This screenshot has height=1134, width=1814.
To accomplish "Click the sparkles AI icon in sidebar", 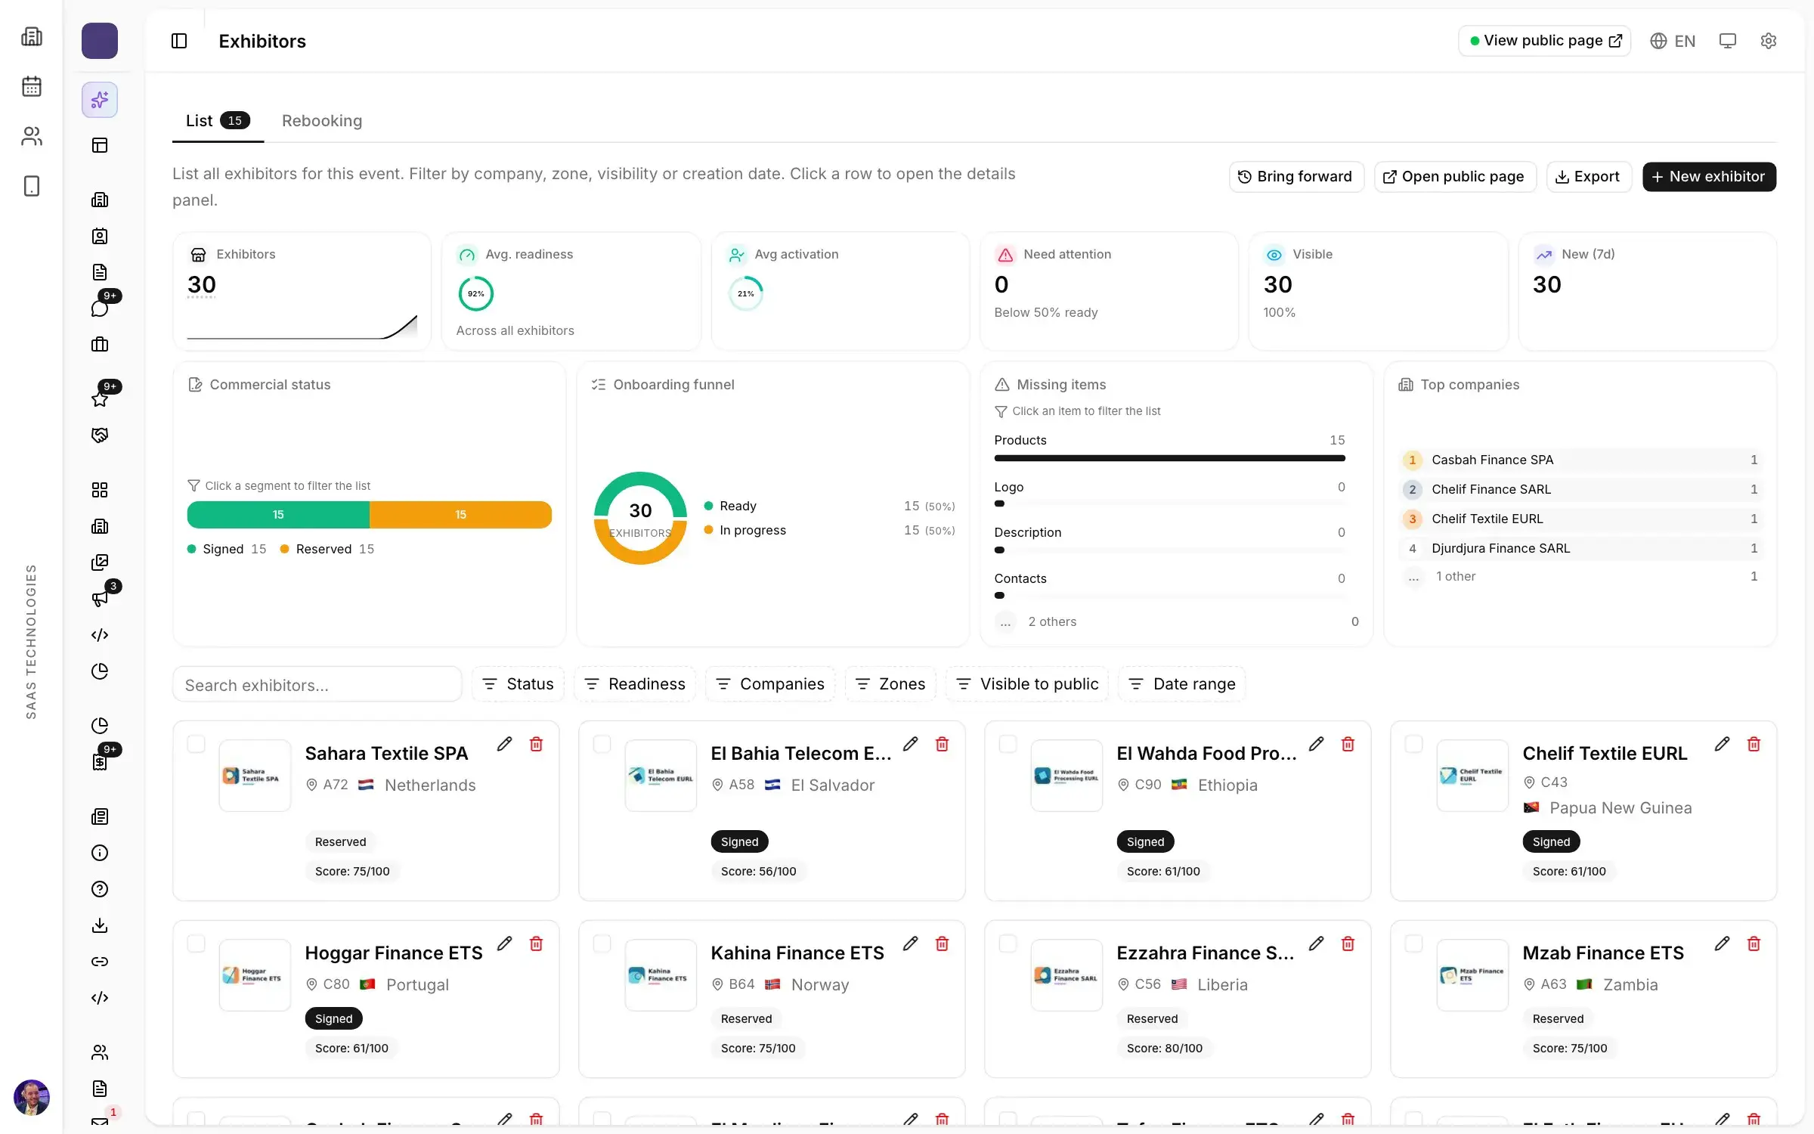I will (x=100, y=100).
